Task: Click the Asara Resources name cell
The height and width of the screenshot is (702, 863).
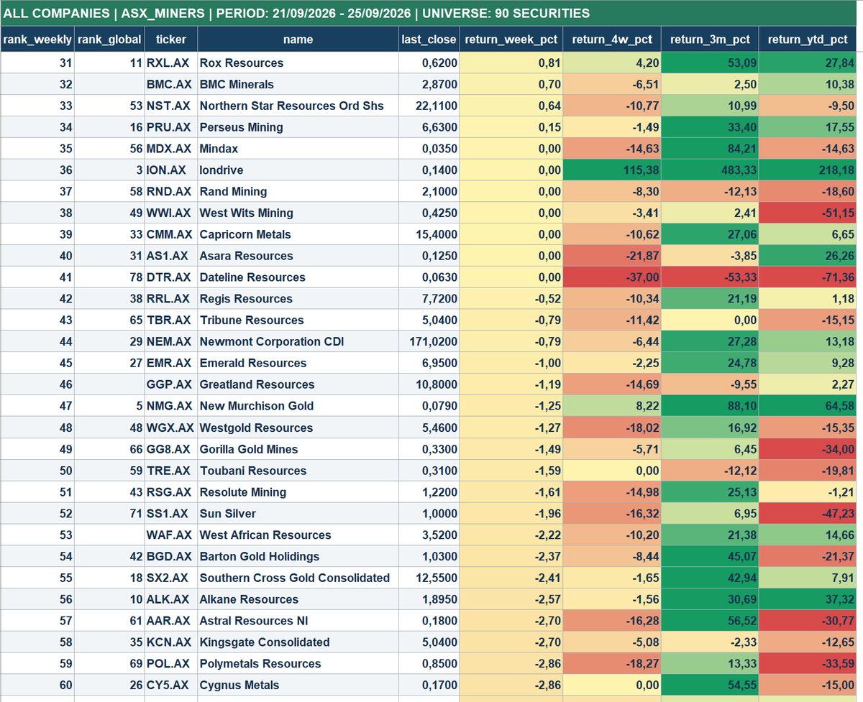Action: pyautogui.click(x=298, y=256)
